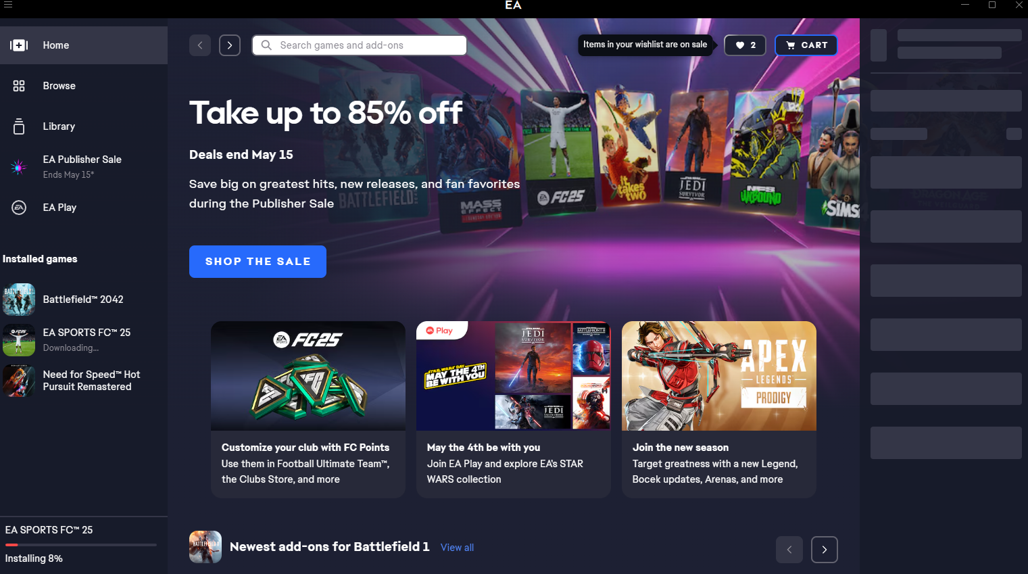
Task: Open the shopping CART button
Action: pyautogui.click(x=806, y=45)
